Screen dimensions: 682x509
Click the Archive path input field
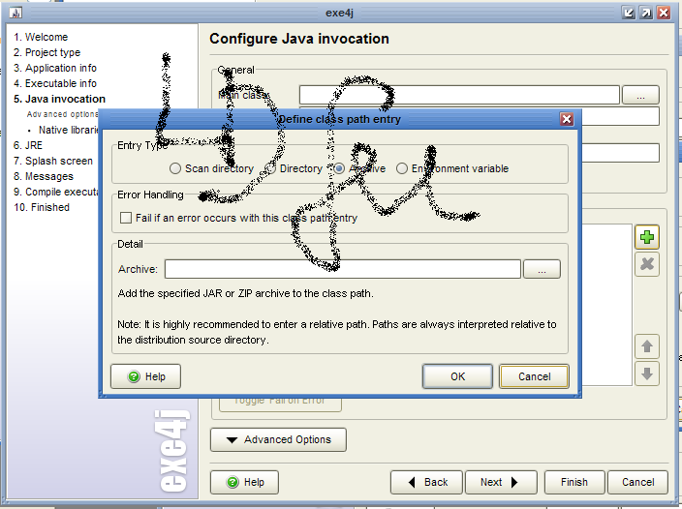pos(342,269)
